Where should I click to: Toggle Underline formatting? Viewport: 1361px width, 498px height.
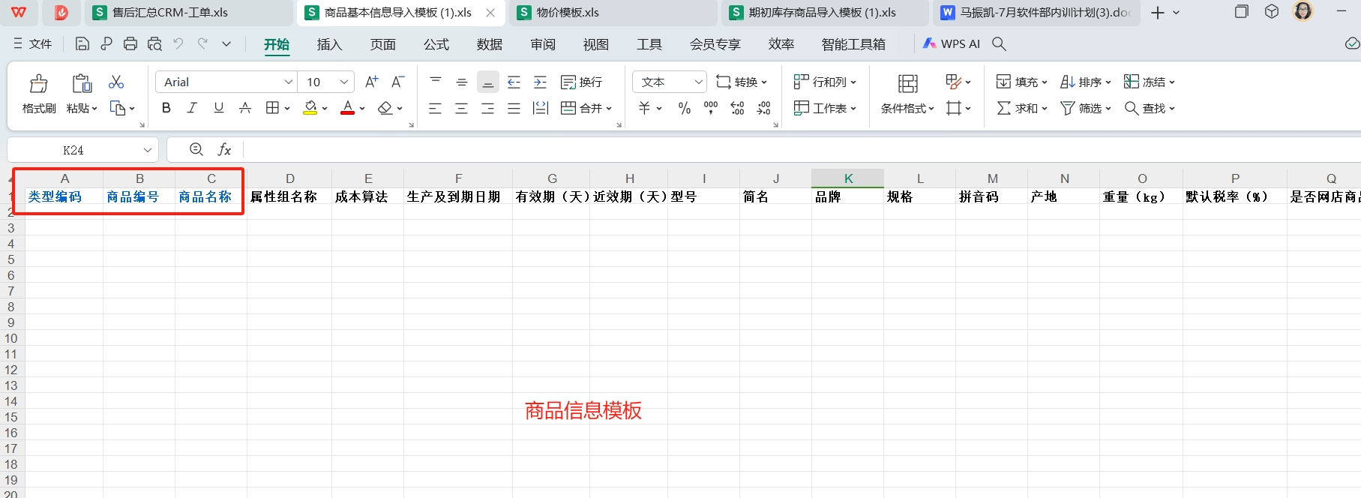click(x=219, y=108)
